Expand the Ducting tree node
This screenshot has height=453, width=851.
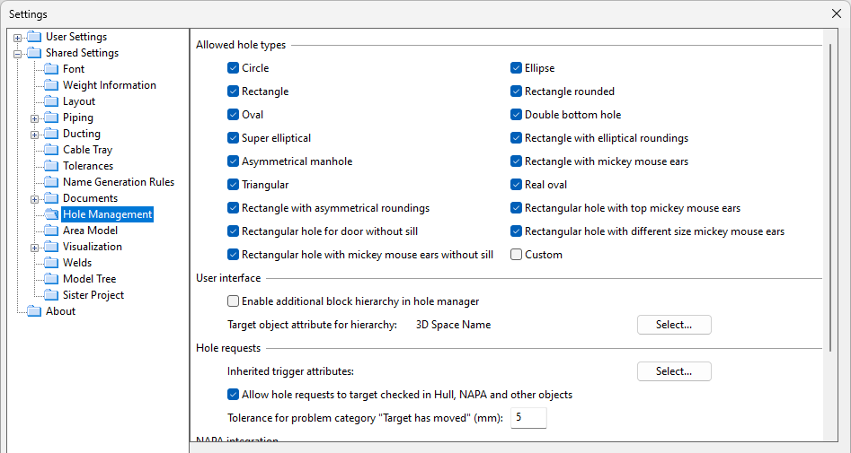pyautogui.click(x=34, y=135)
